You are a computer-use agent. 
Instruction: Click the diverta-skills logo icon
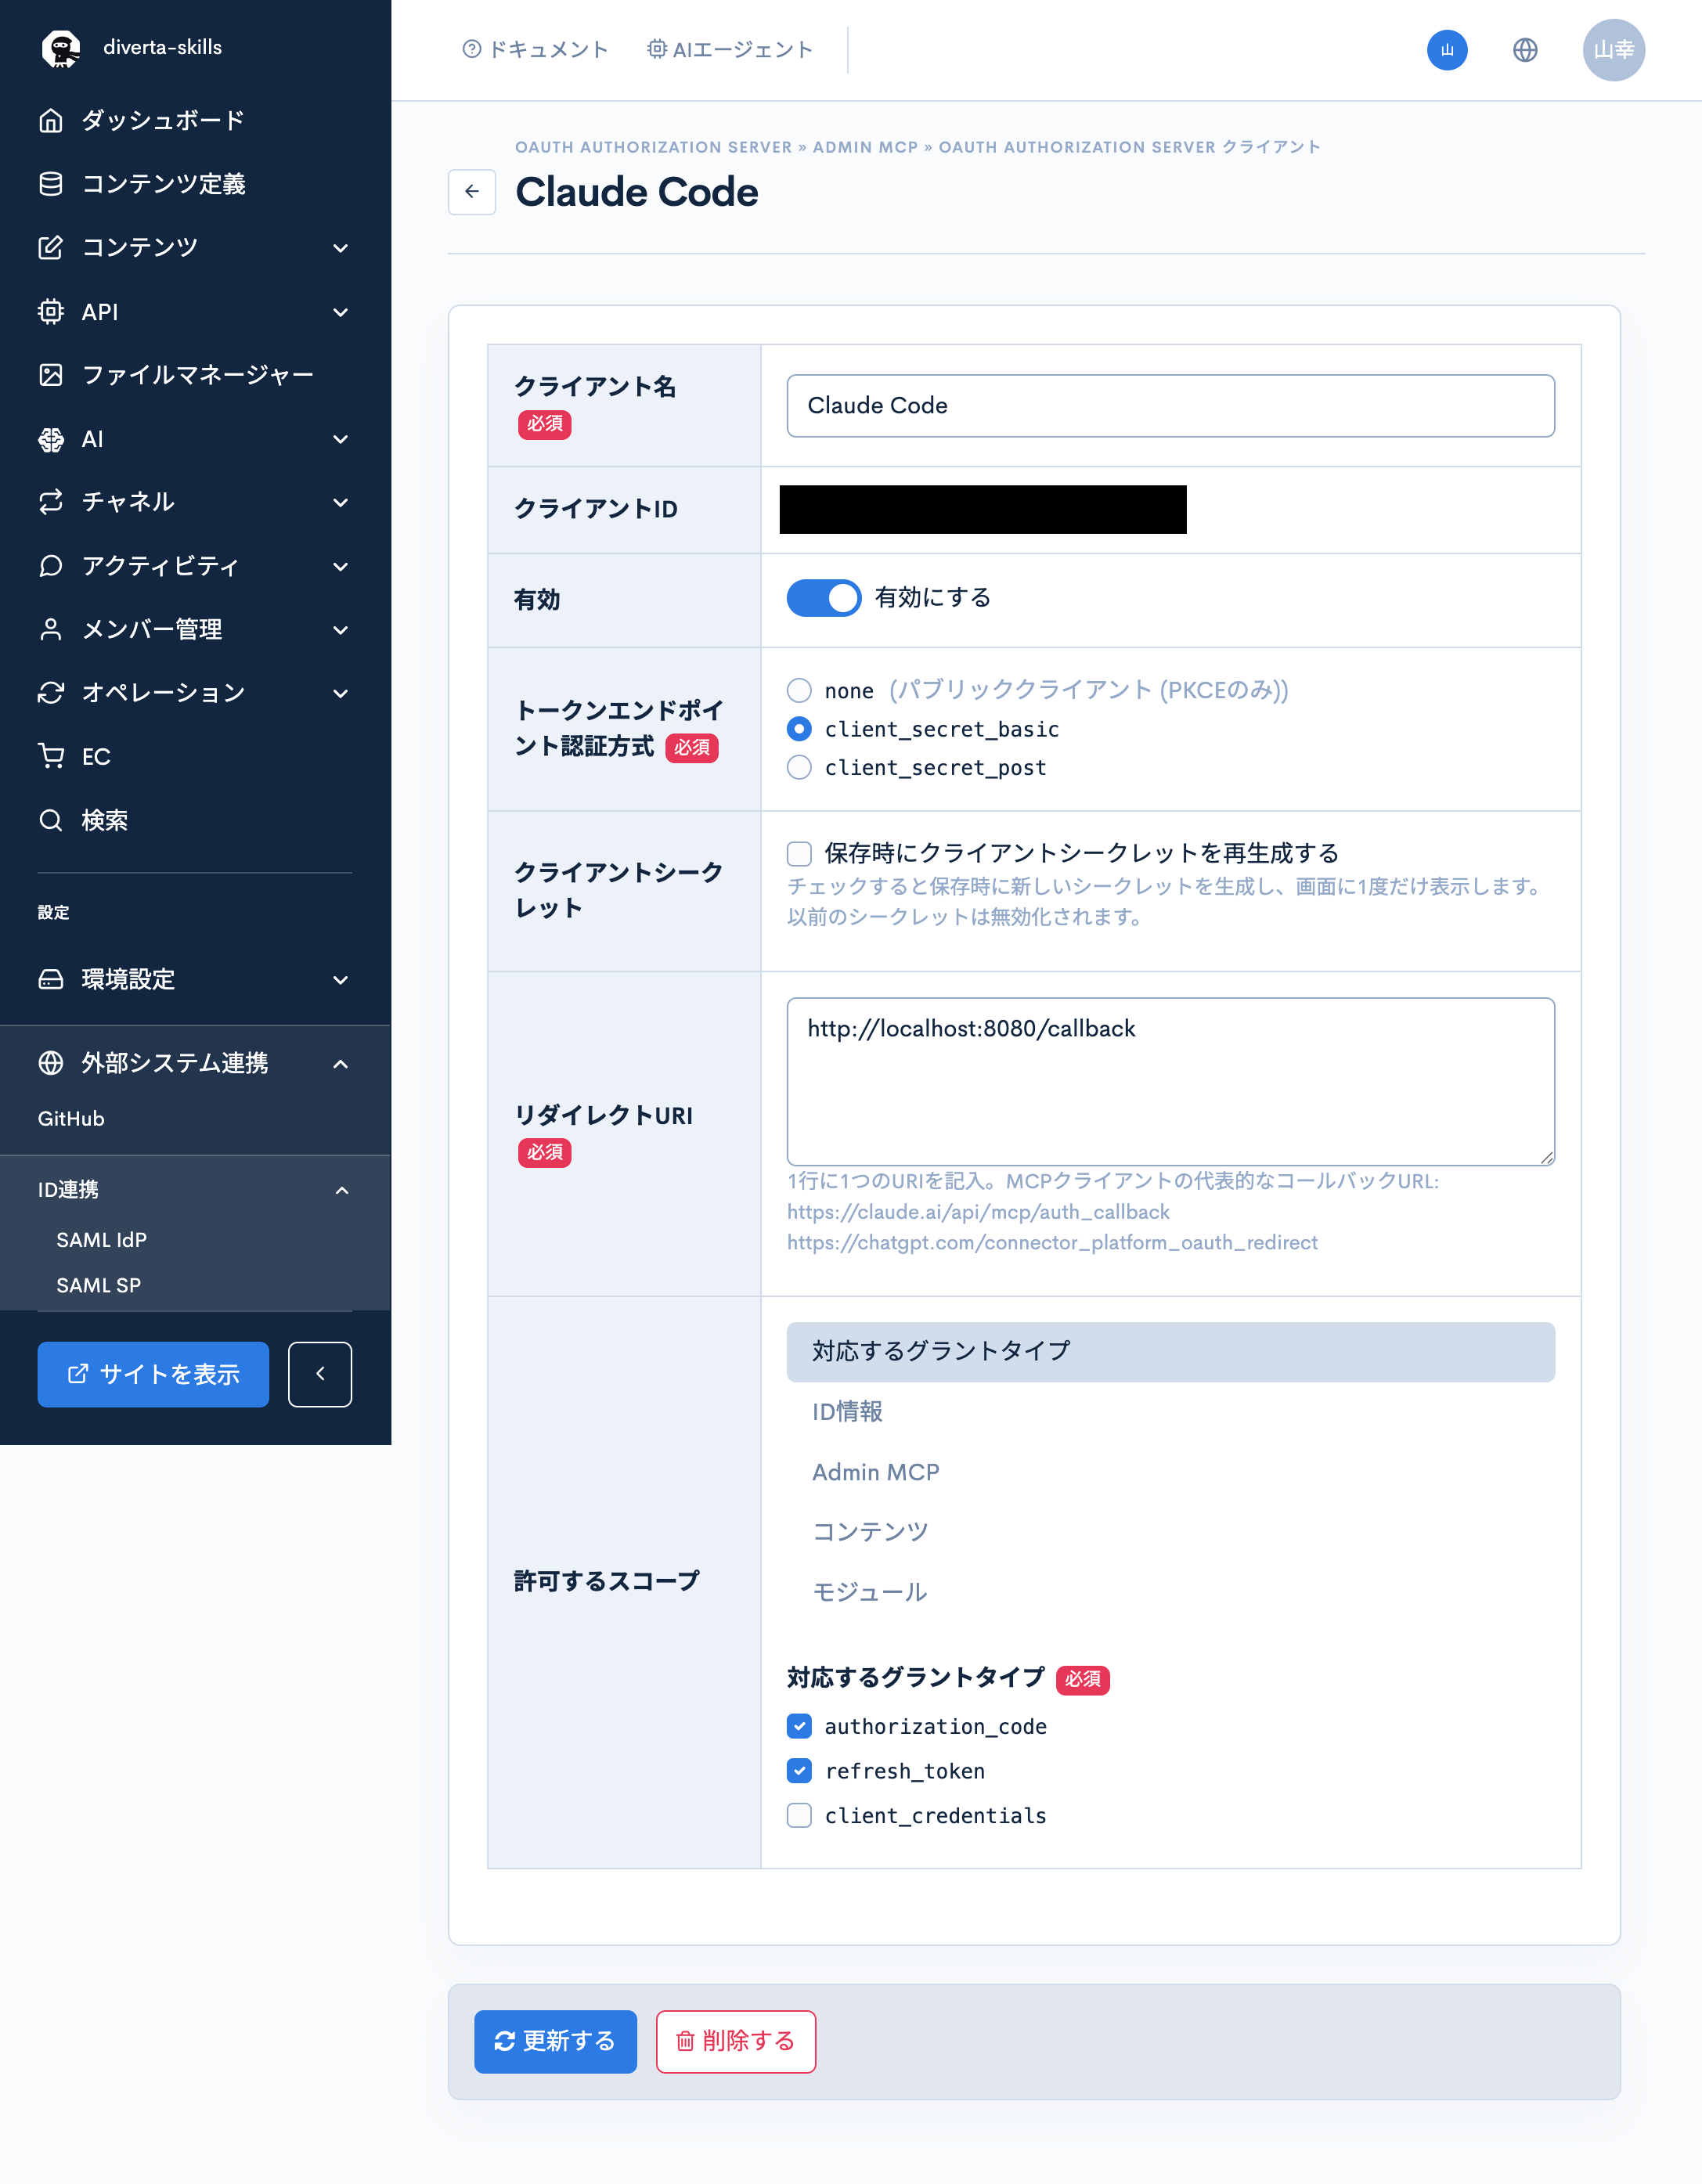coord(61,48)
